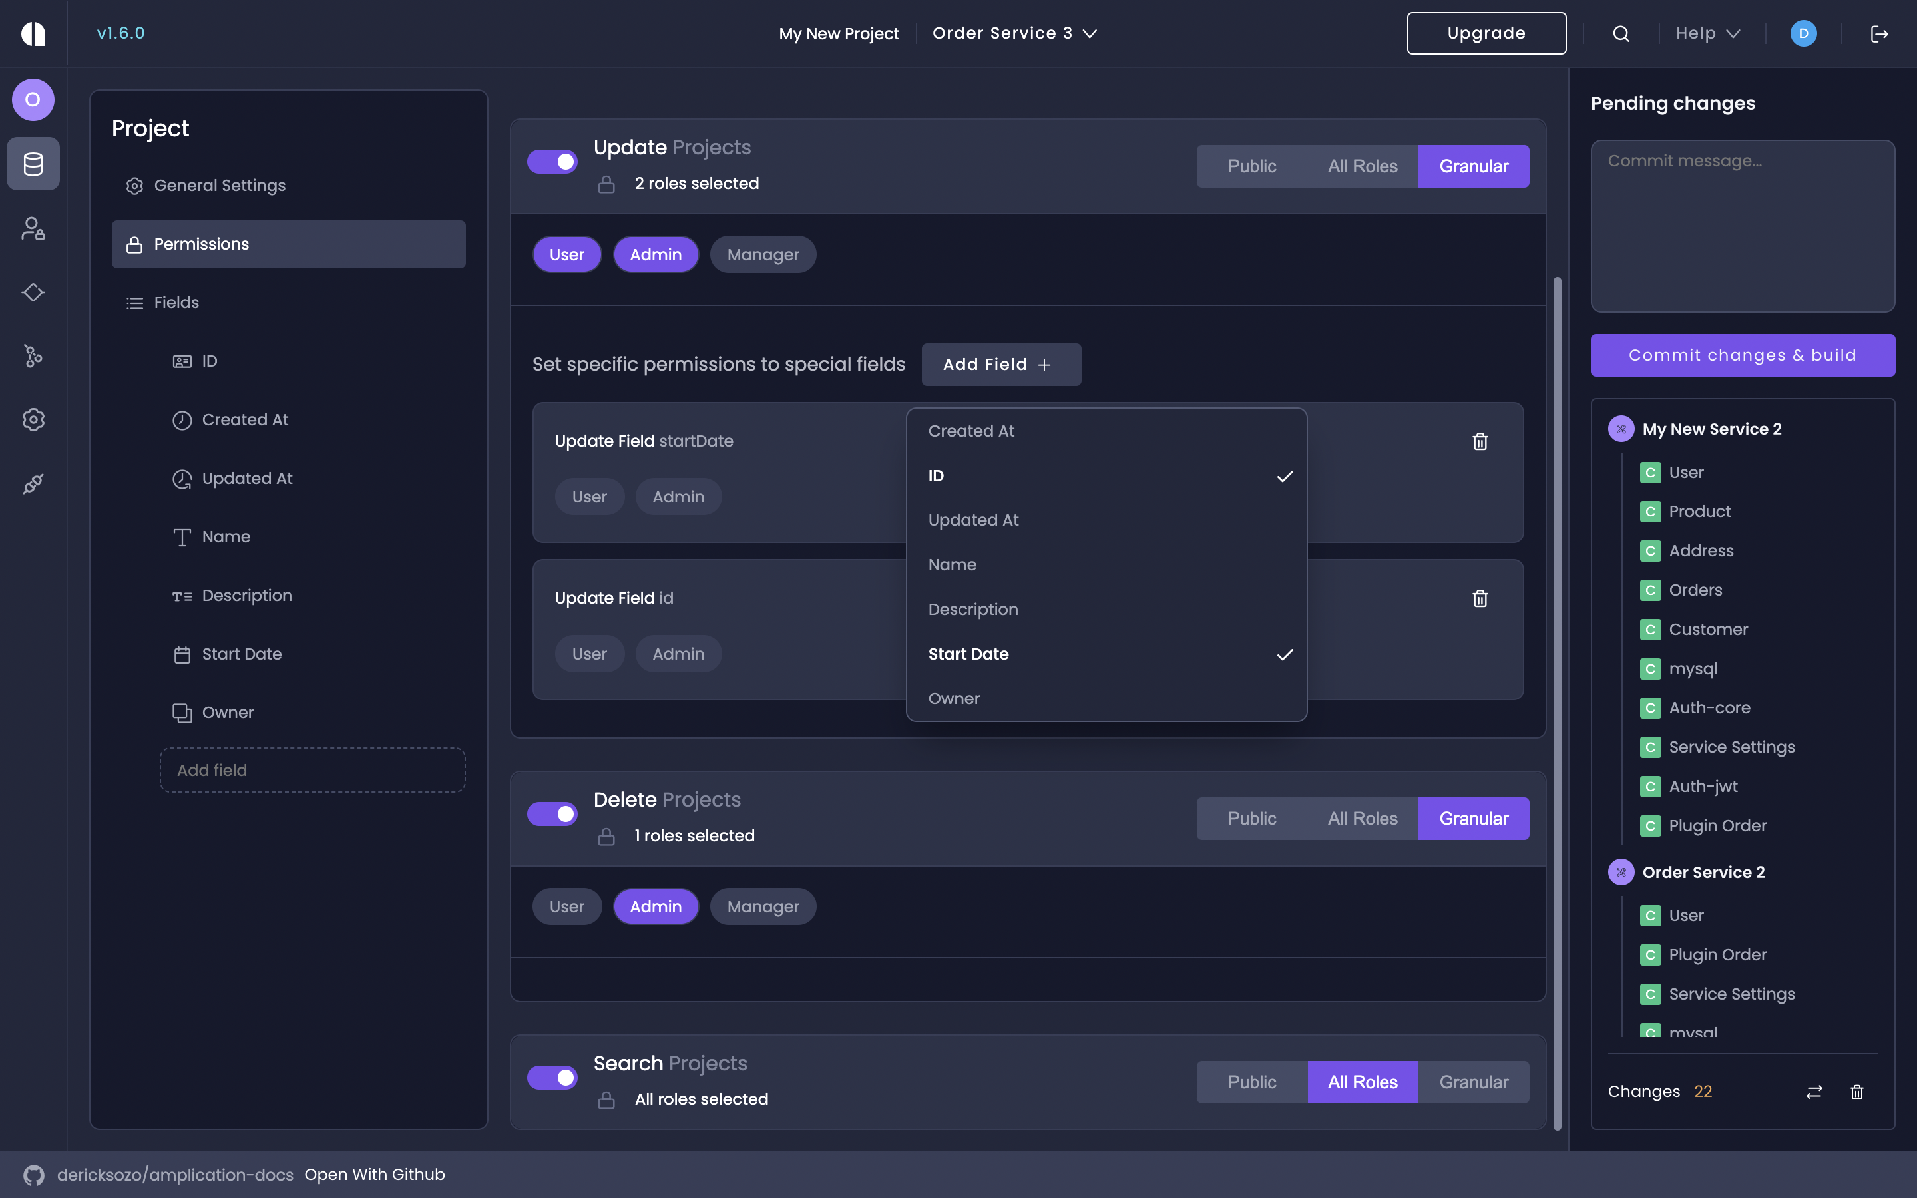Switch Search Projects to Granular tab

click(1472, 1082)
